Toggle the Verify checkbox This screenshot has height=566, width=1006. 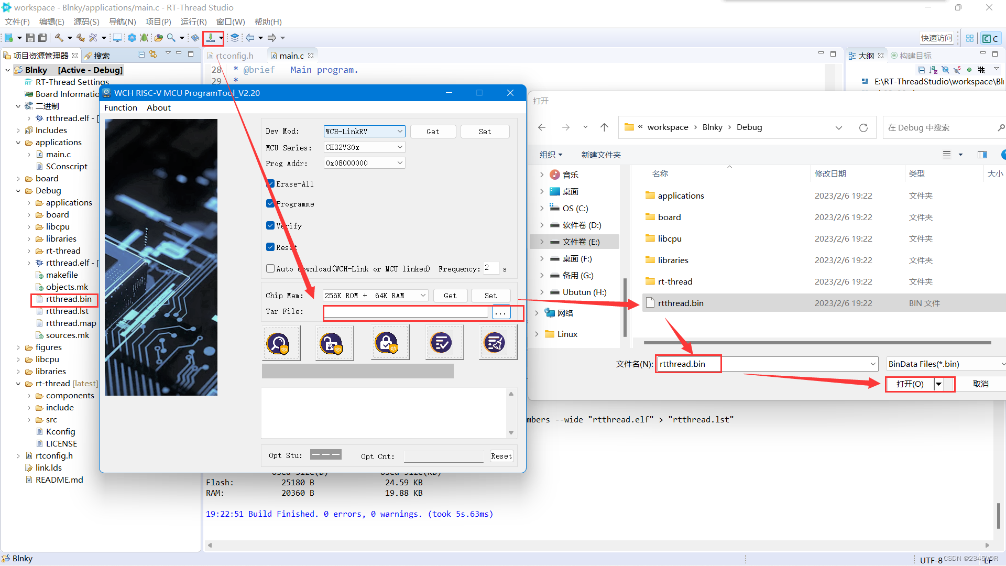point(270,226)
